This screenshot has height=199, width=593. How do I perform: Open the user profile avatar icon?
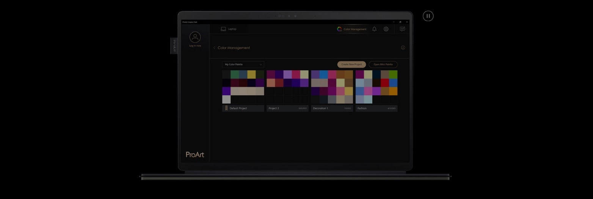coord(195,37)
